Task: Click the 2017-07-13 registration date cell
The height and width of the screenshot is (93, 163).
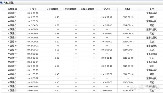Action: 107,25
